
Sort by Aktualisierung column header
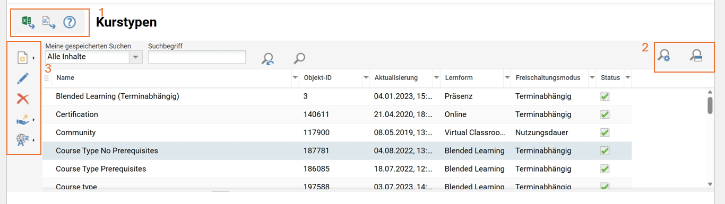[396, 78]
